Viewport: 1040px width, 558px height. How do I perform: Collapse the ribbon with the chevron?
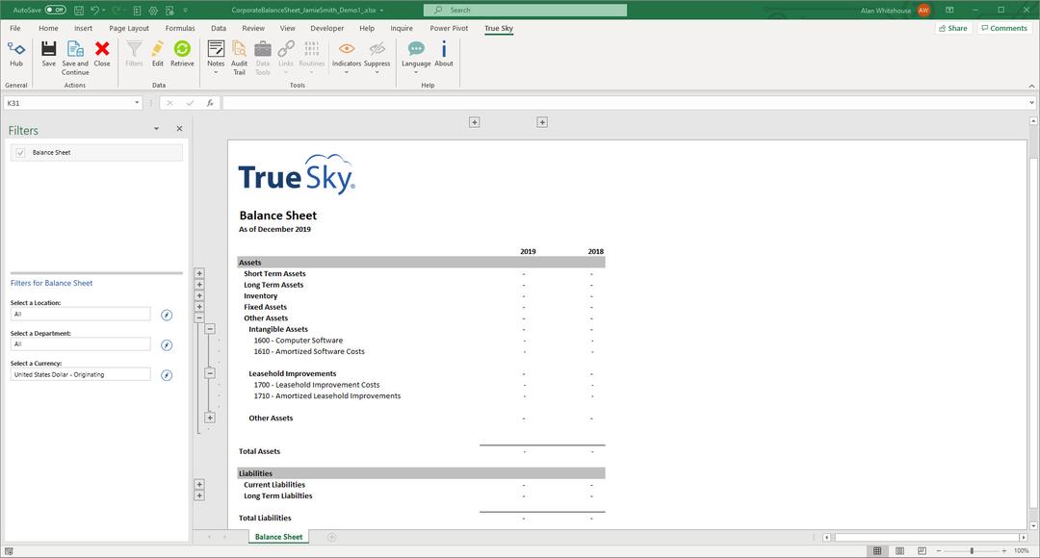pyautogui.click(x=1031, y=86)
